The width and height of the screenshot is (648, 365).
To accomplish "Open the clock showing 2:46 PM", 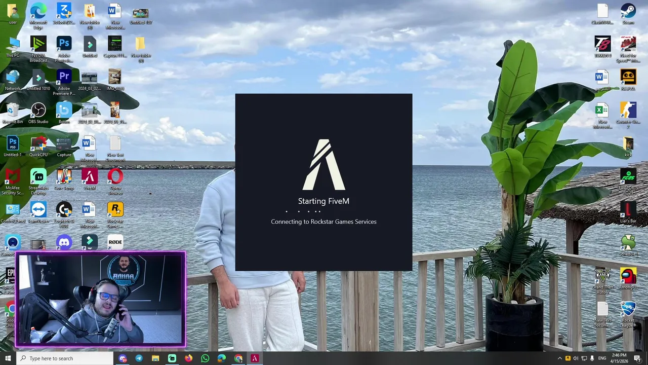I will [619, 358].
